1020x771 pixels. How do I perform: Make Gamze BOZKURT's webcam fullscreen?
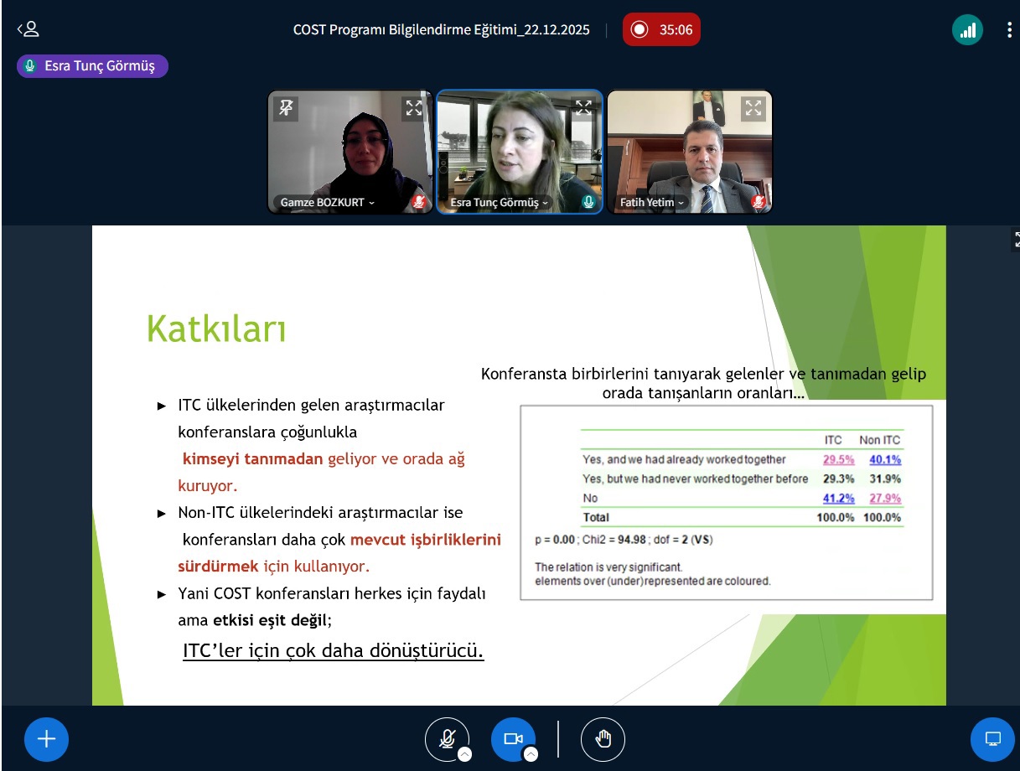[x=414, y=107]
